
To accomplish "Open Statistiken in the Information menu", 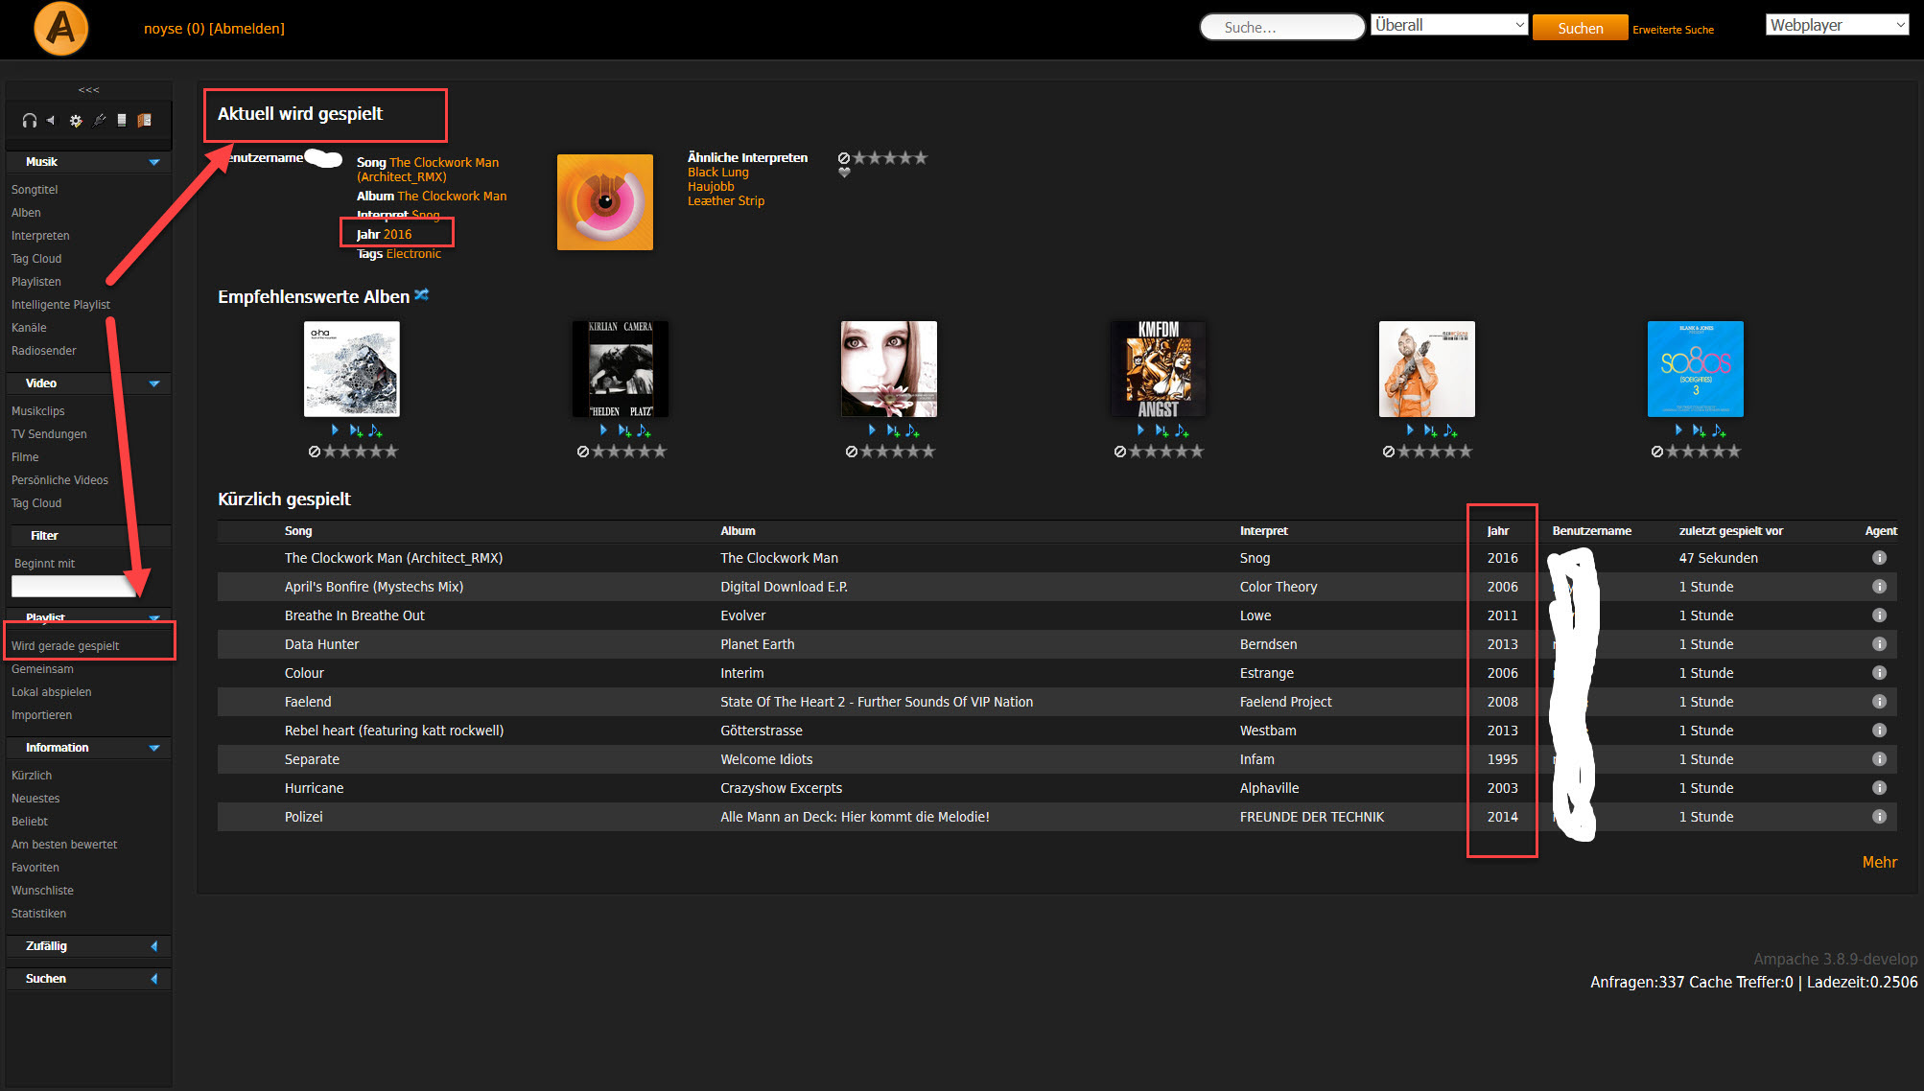I will (x=39, y=914).
